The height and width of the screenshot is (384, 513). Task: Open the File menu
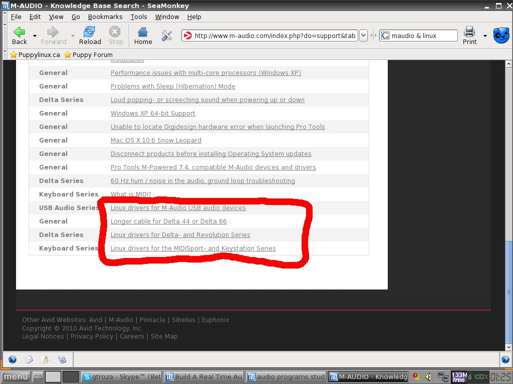point(16,16)
